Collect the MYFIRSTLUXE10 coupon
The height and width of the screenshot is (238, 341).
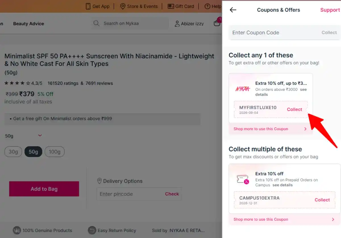[294, 109]
